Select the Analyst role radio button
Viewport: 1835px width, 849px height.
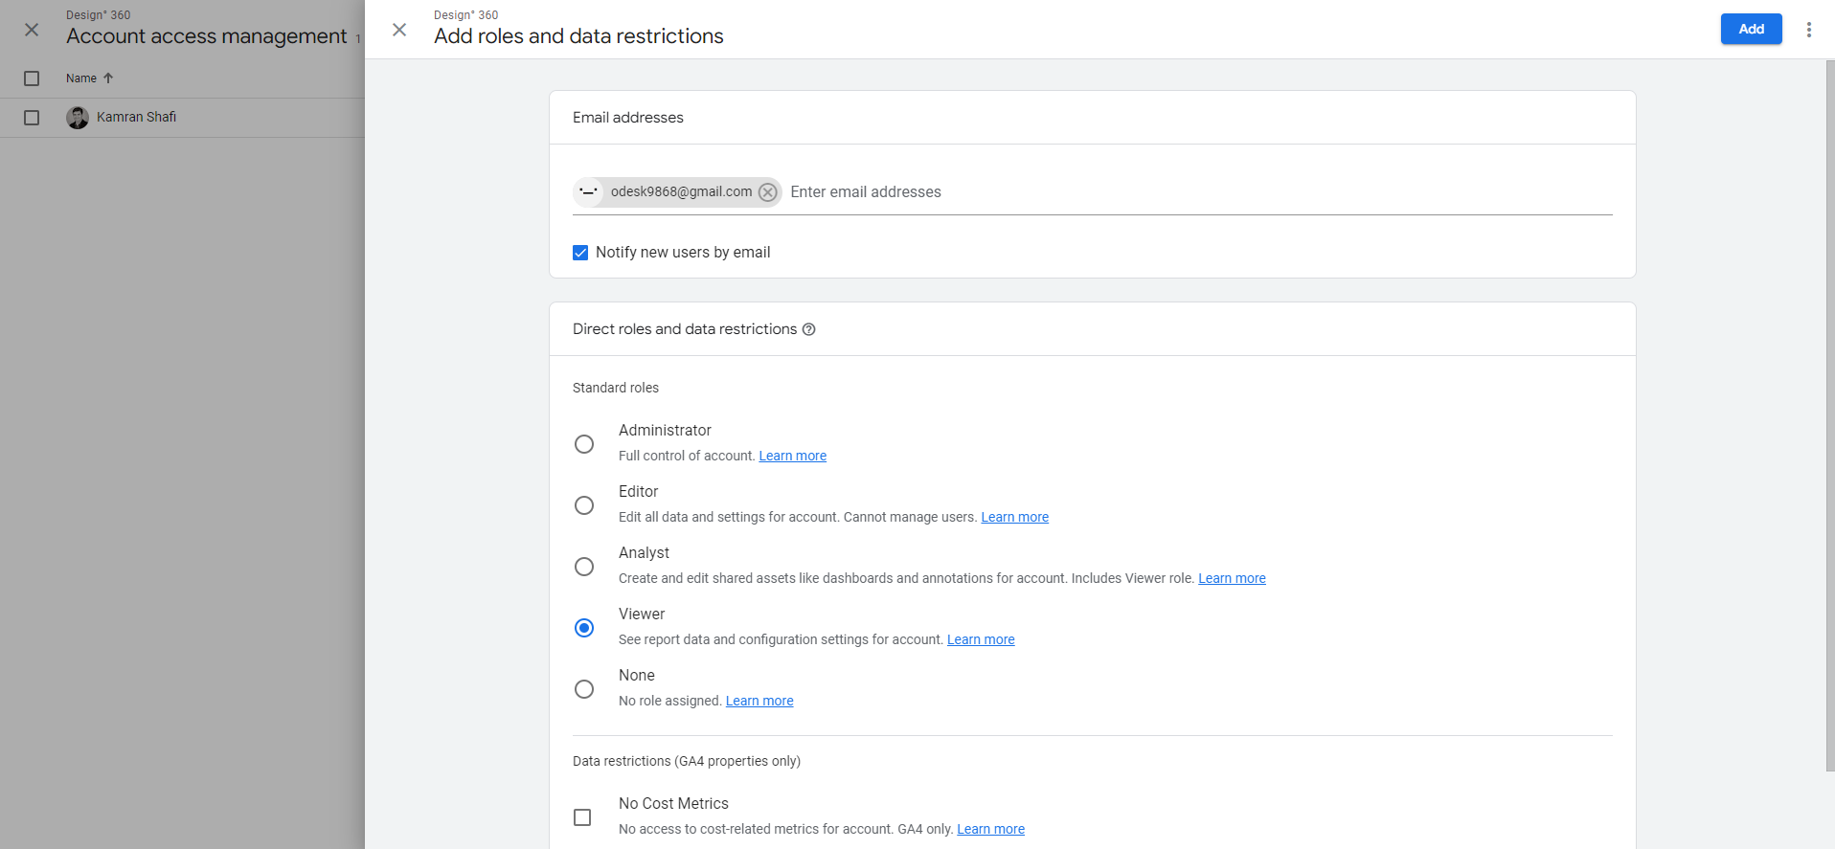coord(584,567)
